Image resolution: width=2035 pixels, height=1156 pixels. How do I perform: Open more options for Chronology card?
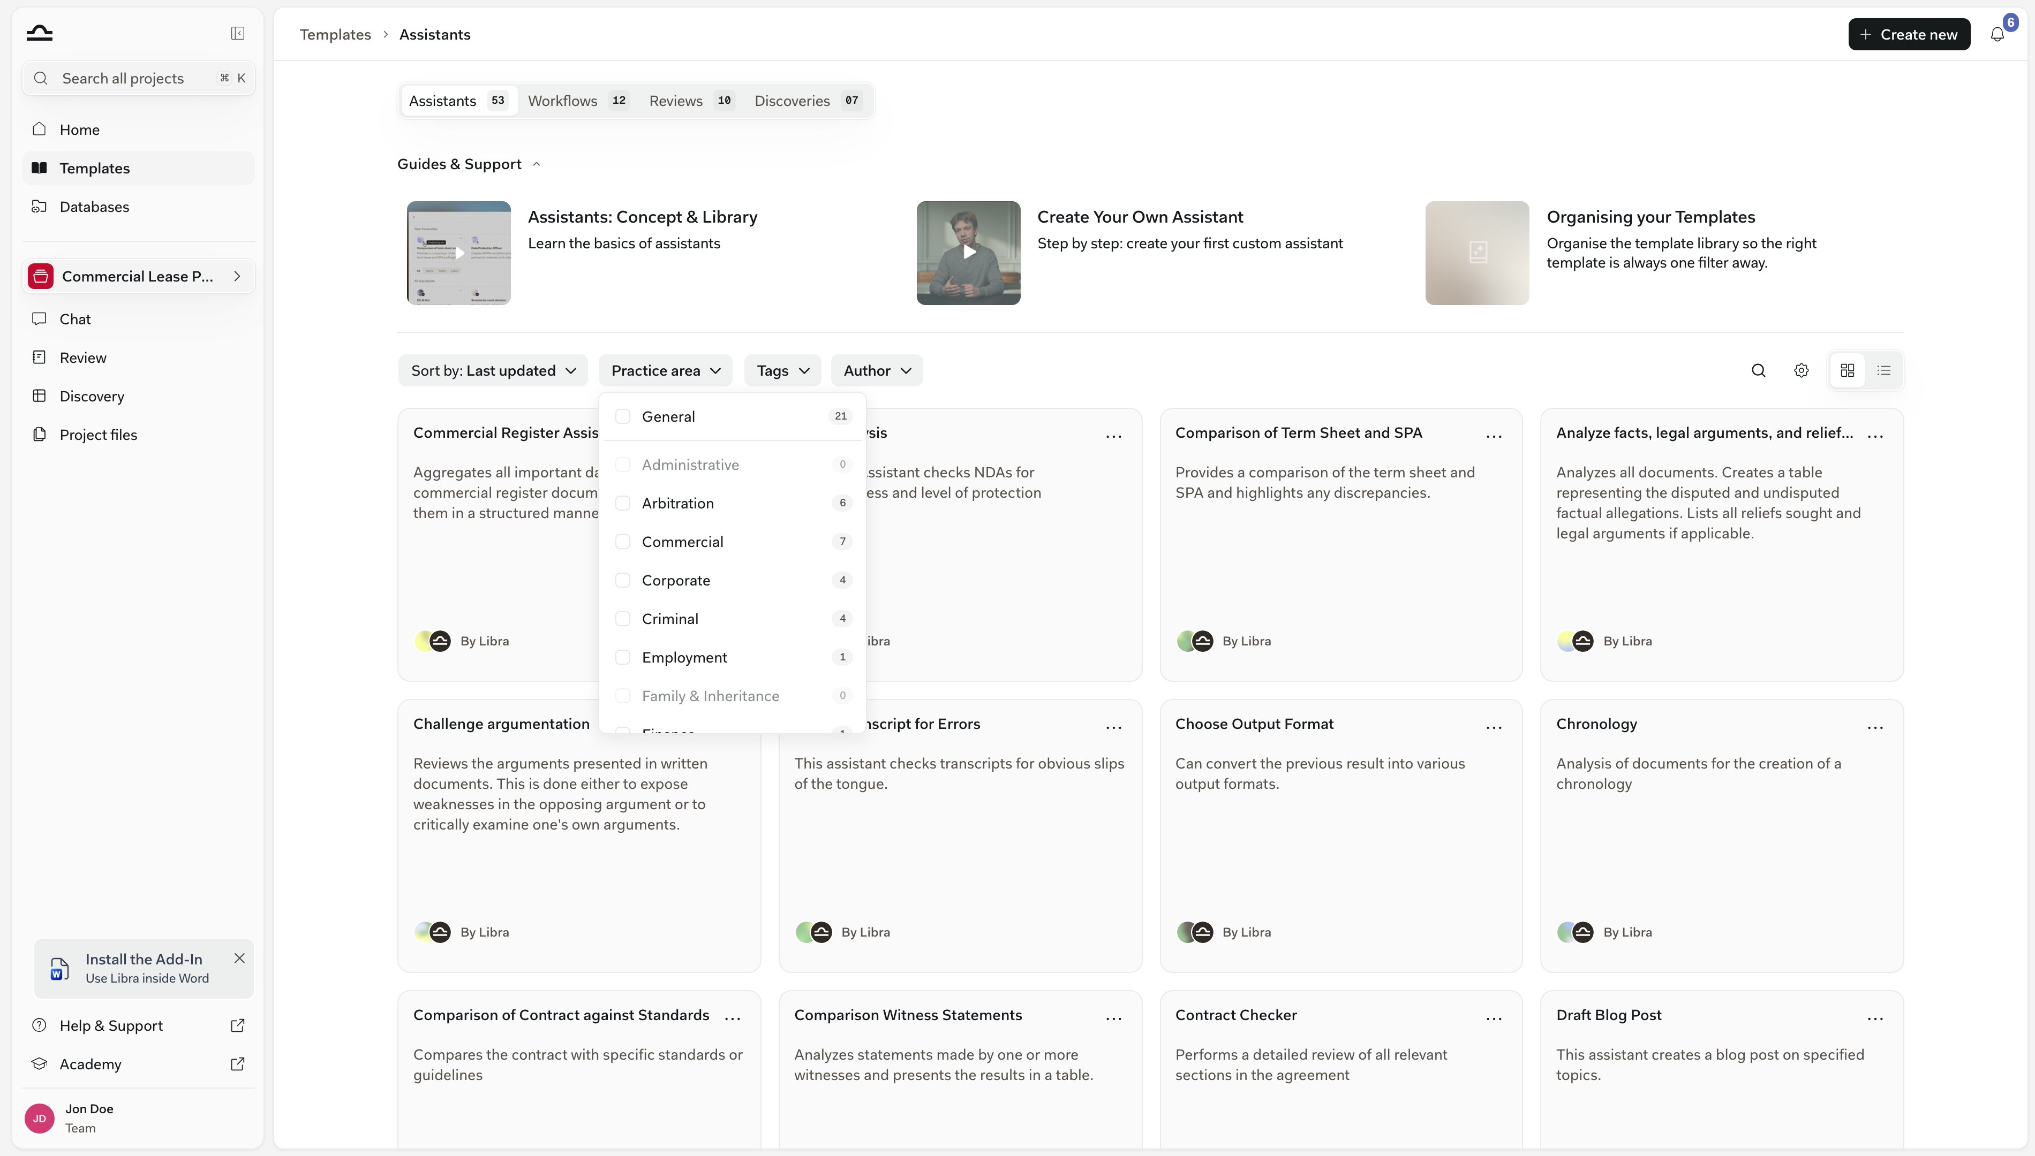[x=1875, y=727]
